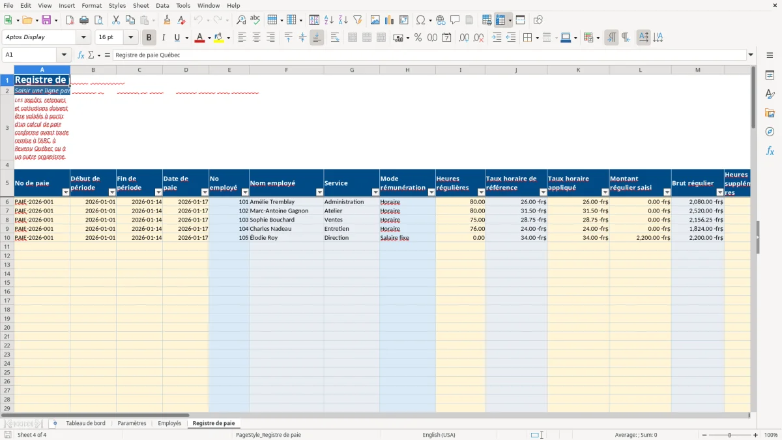Click Clear Direct Formatting icon
This screenshot has width=782, height=440.
(x=182, y=20)
